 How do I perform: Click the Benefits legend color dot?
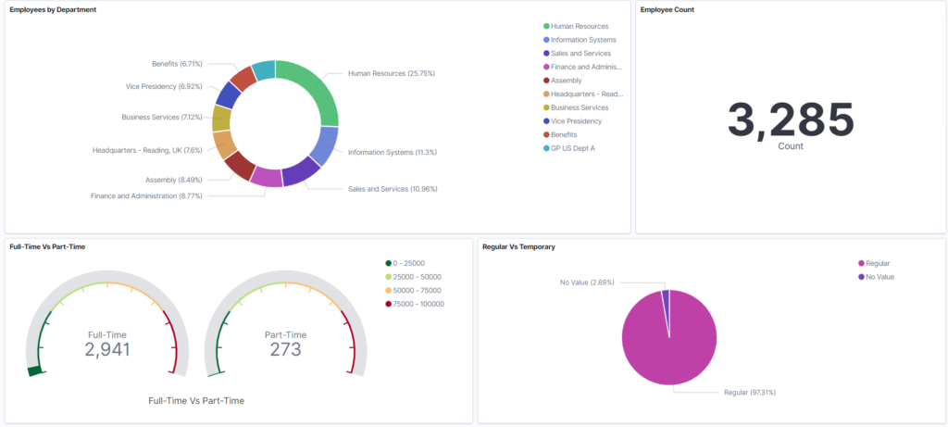pos(546,134)
